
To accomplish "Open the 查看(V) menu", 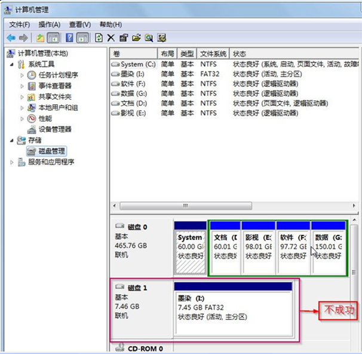I will pos(79,24).
